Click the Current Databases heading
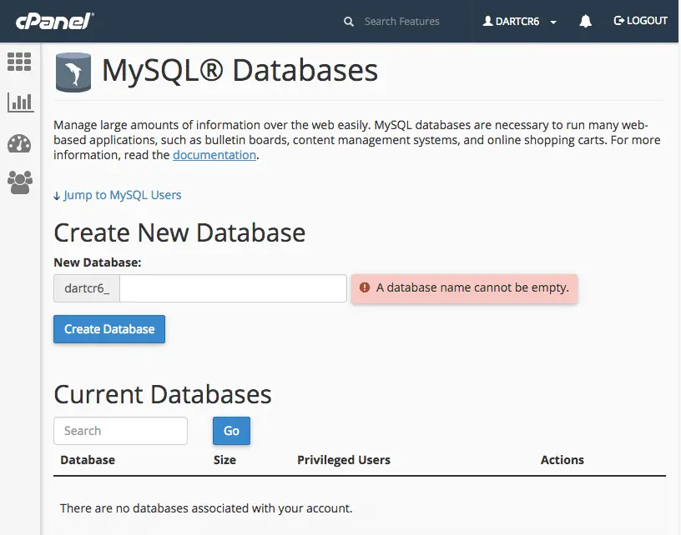The image size is (681, 535). click(163, 394)
